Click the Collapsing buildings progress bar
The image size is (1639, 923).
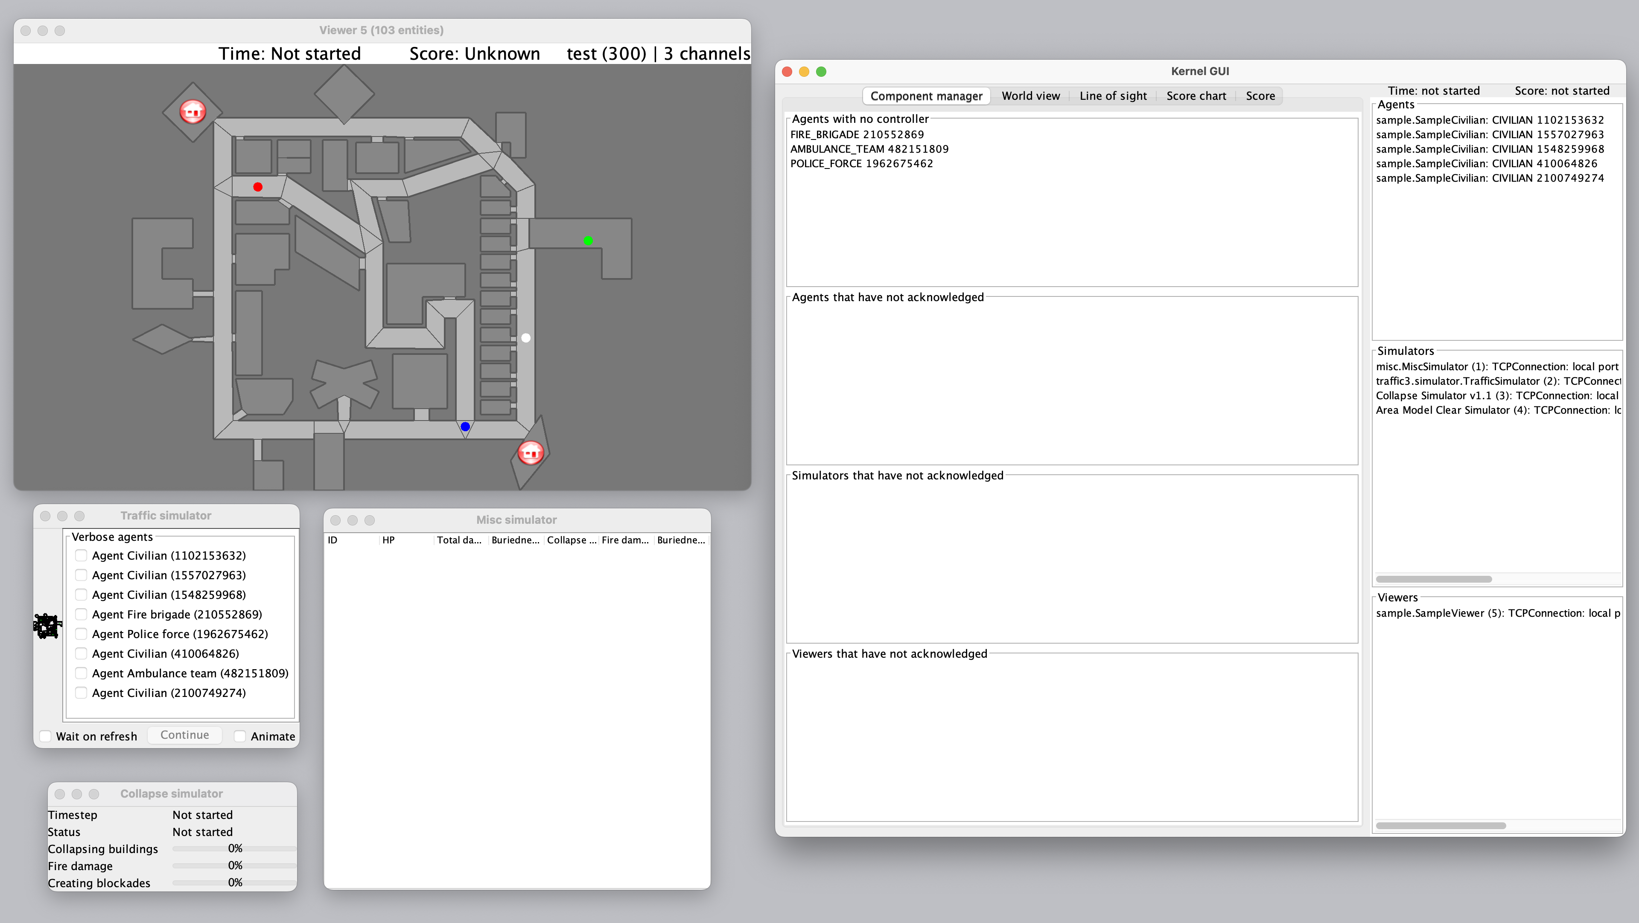(234, 849)
